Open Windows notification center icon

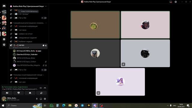tap(188, 105)
